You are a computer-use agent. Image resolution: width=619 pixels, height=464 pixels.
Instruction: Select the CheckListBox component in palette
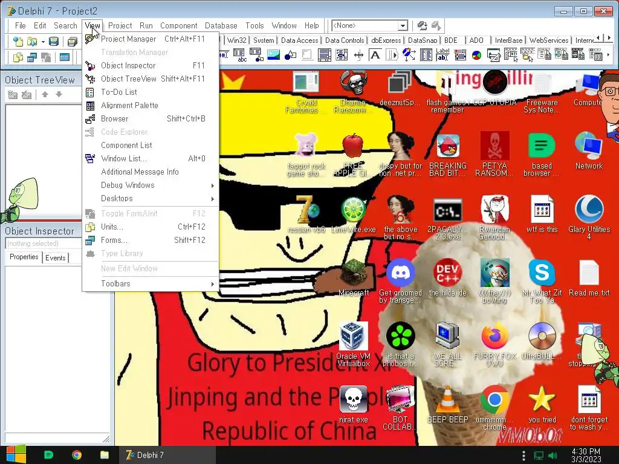tap(341, 55)
